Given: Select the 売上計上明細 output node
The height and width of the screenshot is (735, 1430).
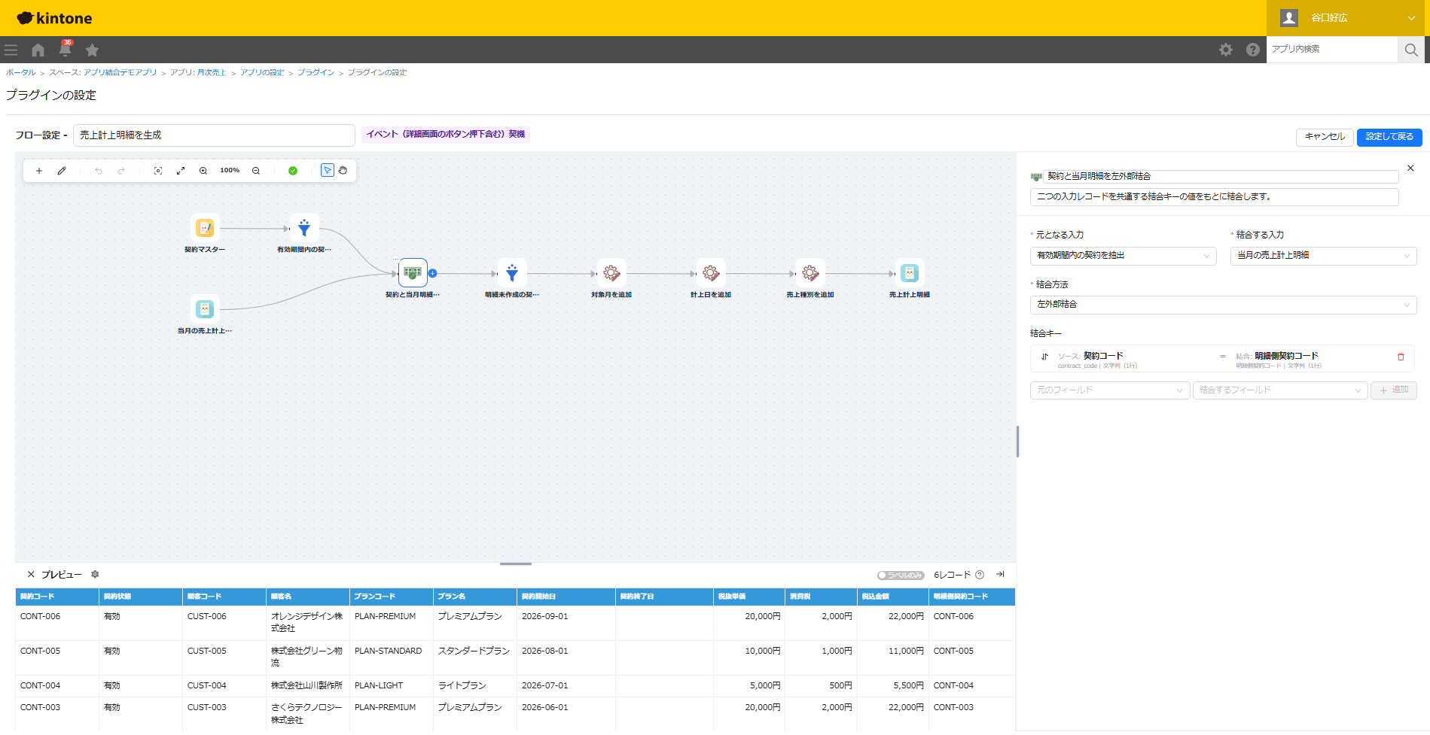Looking at the screenshot, I should pos(910,273).
